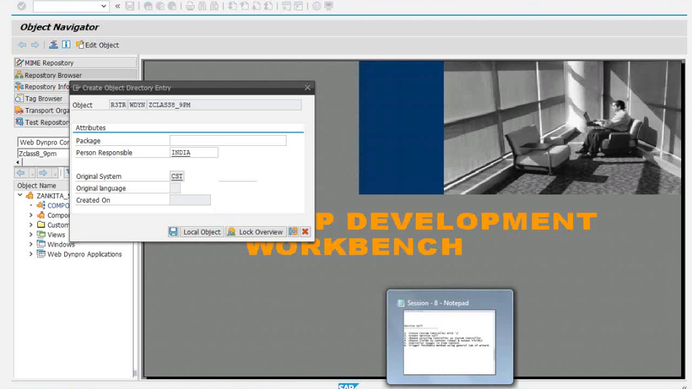Click the Create New Session icon
692x389 pixels.
[286, 6]
